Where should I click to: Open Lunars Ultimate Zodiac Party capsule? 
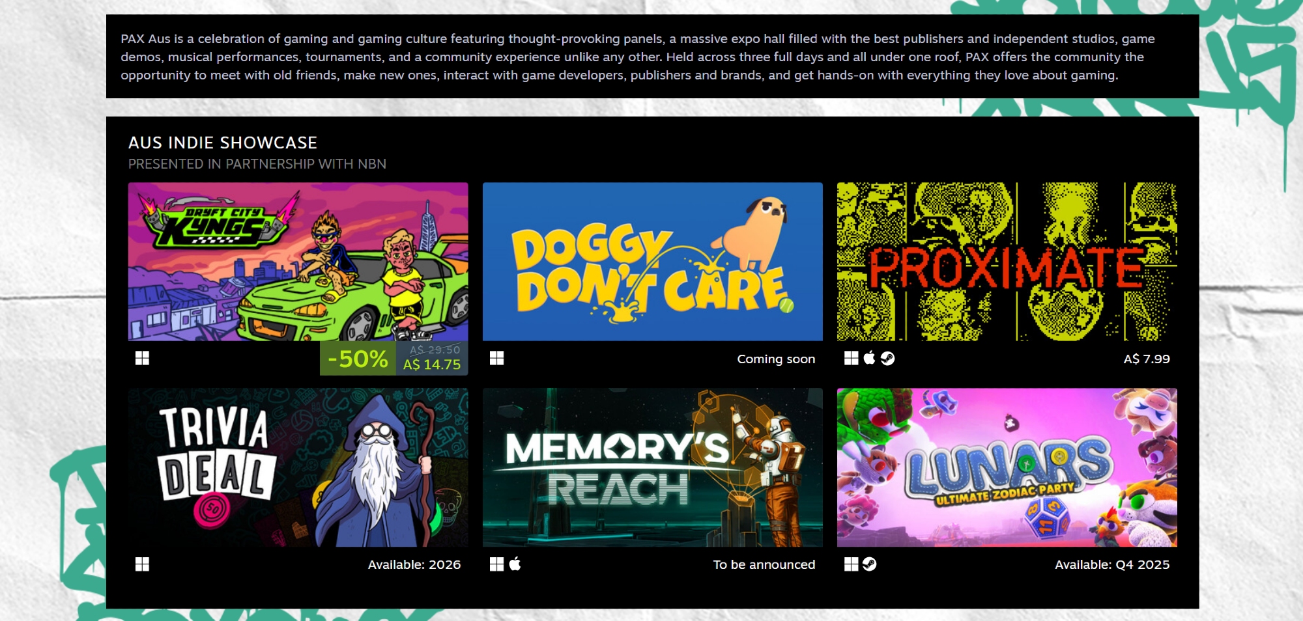[1007, 467]
